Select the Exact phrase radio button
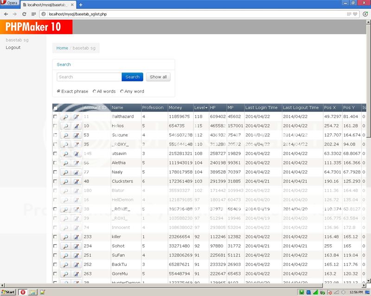 [58, 91]
